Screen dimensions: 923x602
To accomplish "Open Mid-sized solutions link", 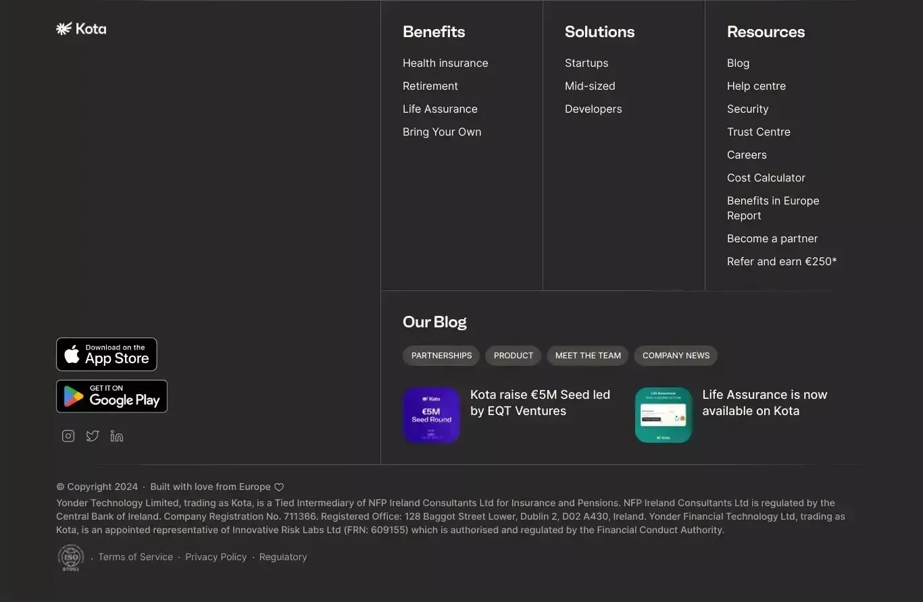I will [590, 86].
